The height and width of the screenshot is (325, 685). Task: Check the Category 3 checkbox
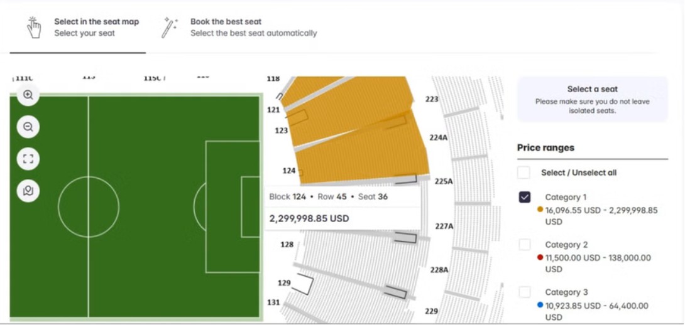[x=525, y=292]
